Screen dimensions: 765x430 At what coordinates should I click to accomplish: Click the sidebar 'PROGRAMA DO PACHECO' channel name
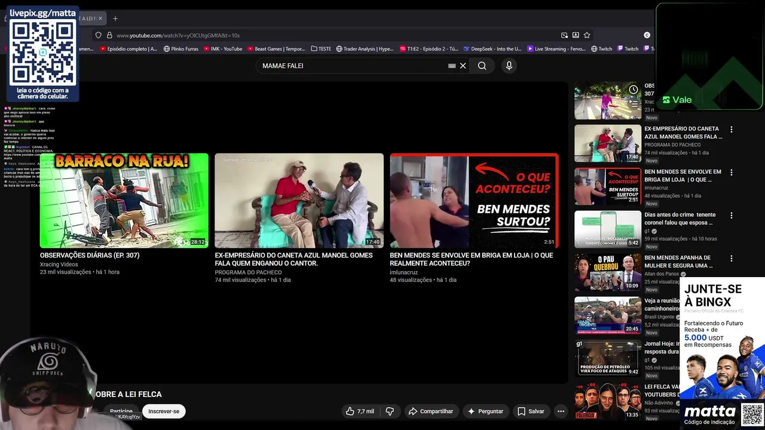click(672, 145)
